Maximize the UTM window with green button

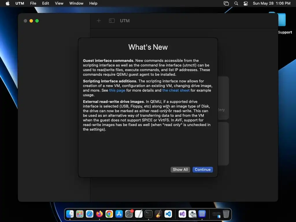click(x=37, y=21)
